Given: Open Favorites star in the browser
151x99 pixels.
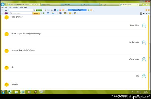Looking at the screenshot, I should coord(146,5).
